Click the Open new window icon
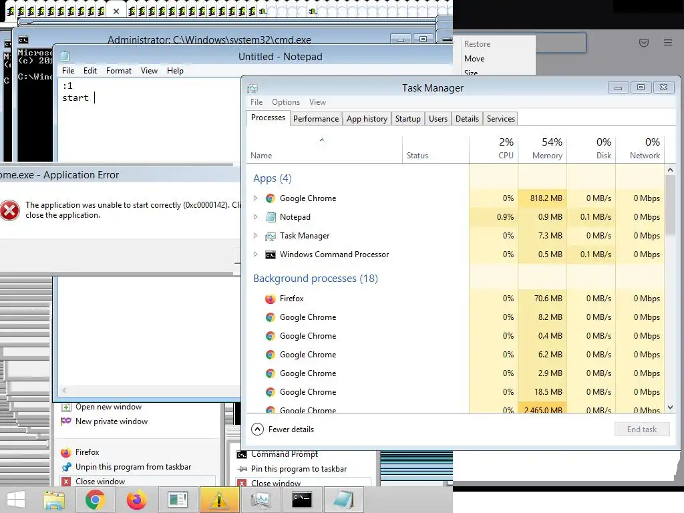 [66, 407]
